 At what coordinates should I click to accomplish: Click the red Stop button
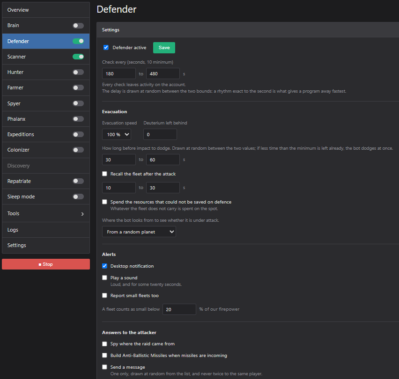(46, 264)
